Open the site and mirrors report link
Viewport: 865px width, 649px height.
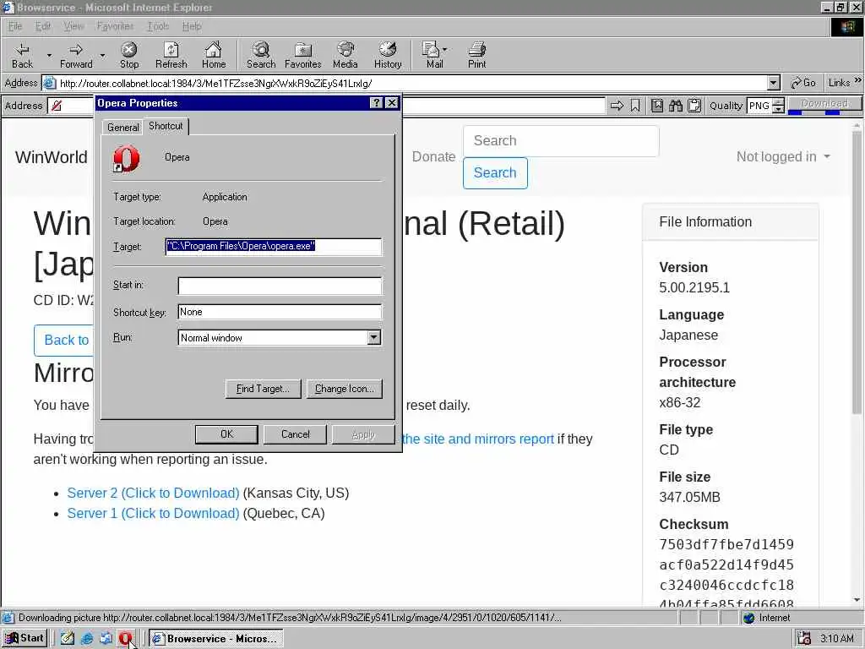(x=478, y=439)
